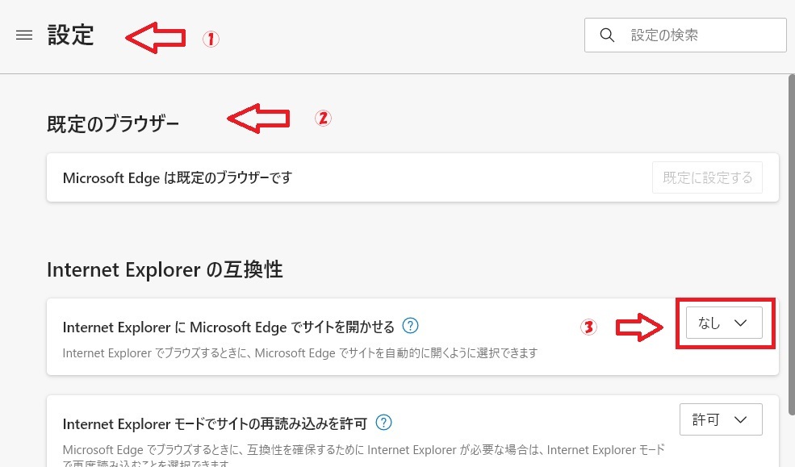The image size is (795, 467).
Task: Click the Internet Explorer の互換性 heading
Action: point(165,269)
